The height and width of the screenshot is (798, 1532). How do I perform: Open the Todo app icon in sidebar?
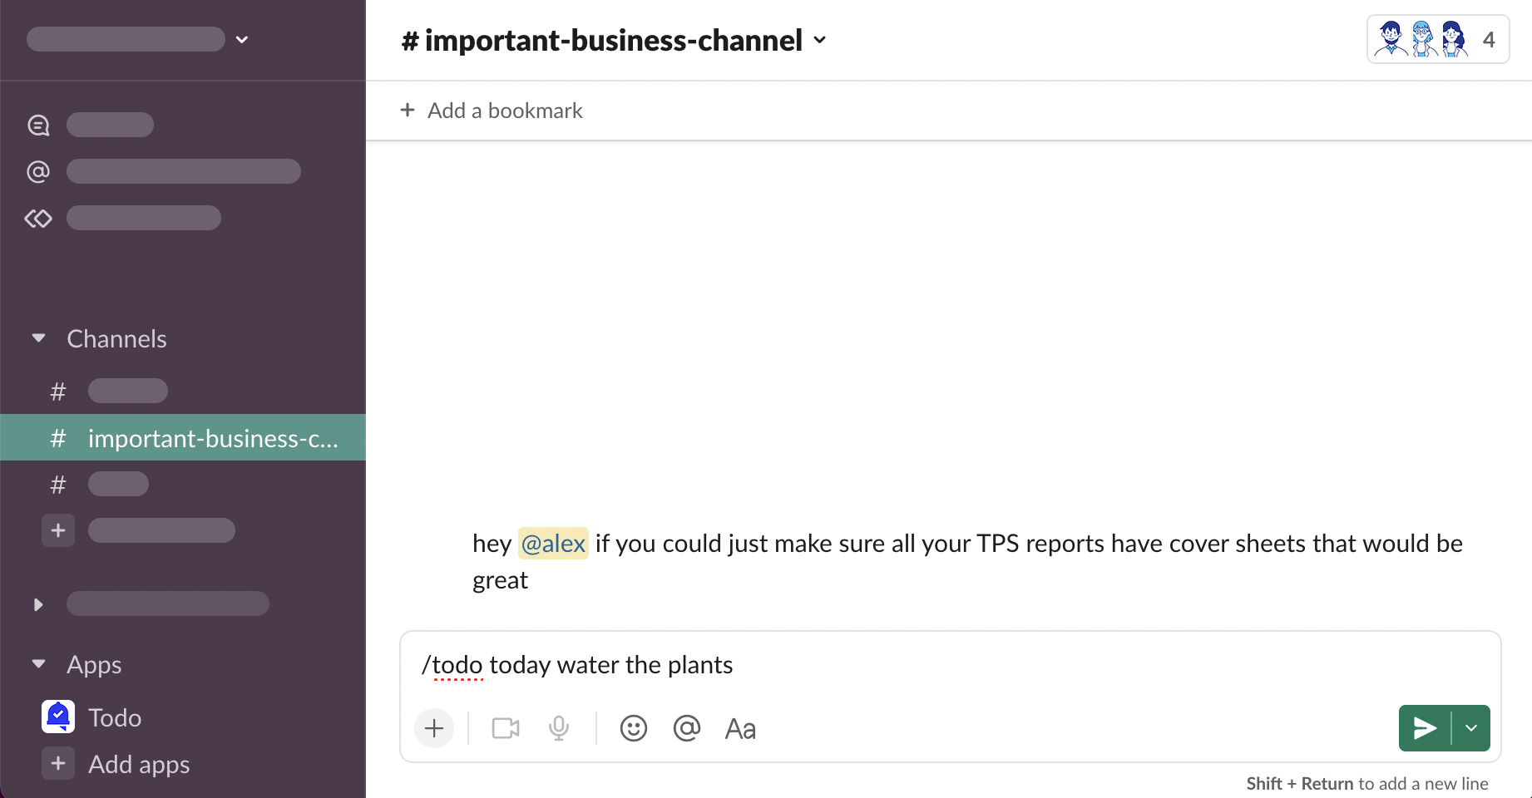(x=58, y=717)
